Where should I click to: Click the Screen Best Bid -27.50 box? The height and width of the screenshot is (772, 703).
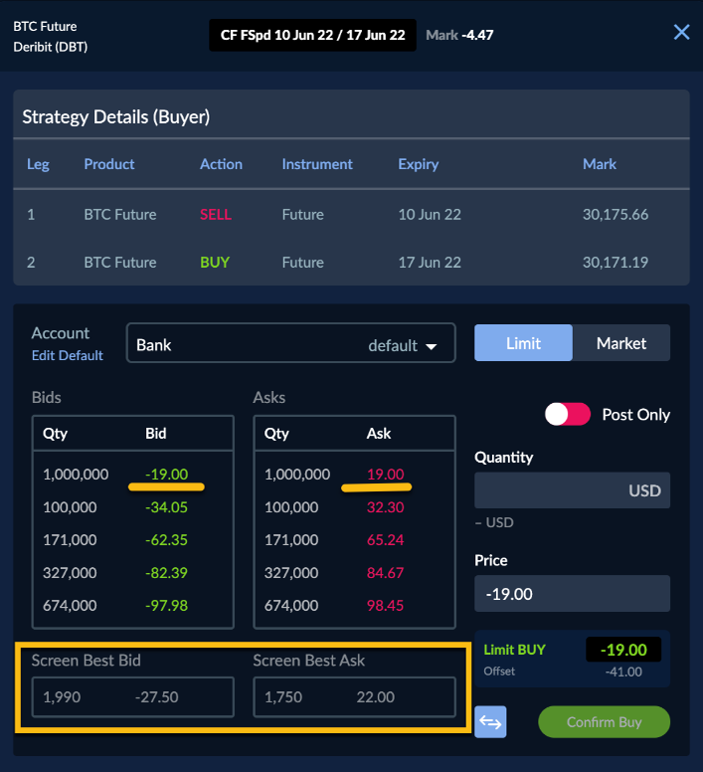pyautogui.click(x=133, y=697)
